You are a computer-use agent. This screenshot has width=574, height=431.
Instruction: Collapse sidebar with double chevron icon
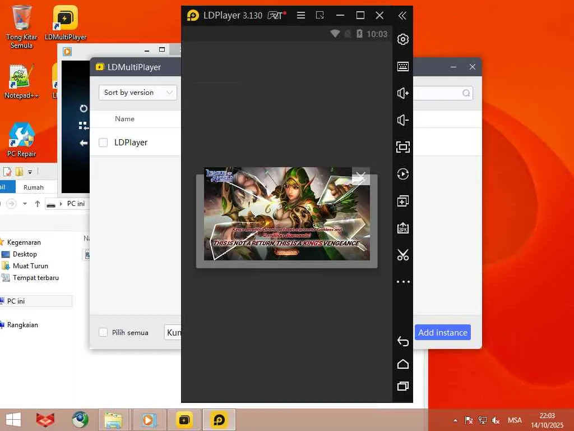click(x=402, y=15)
